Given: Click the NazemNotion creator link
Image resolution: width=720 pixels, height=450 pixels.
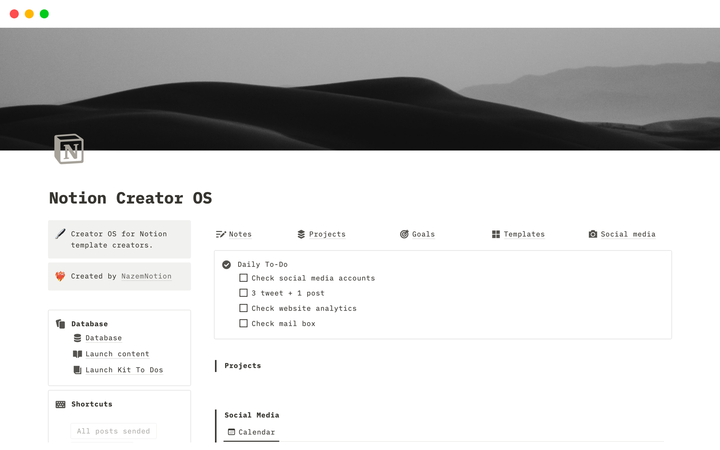Looking at the screenshot, I should tap(146, 276).
